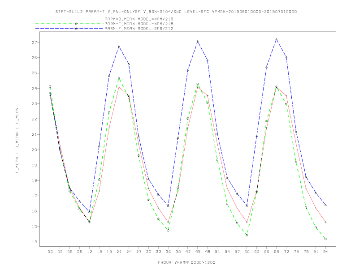Image resolution: width=355 pixels, height=274 pixels.
Task: Click x-axis tick label 06
Action: (x=70, y=252)
